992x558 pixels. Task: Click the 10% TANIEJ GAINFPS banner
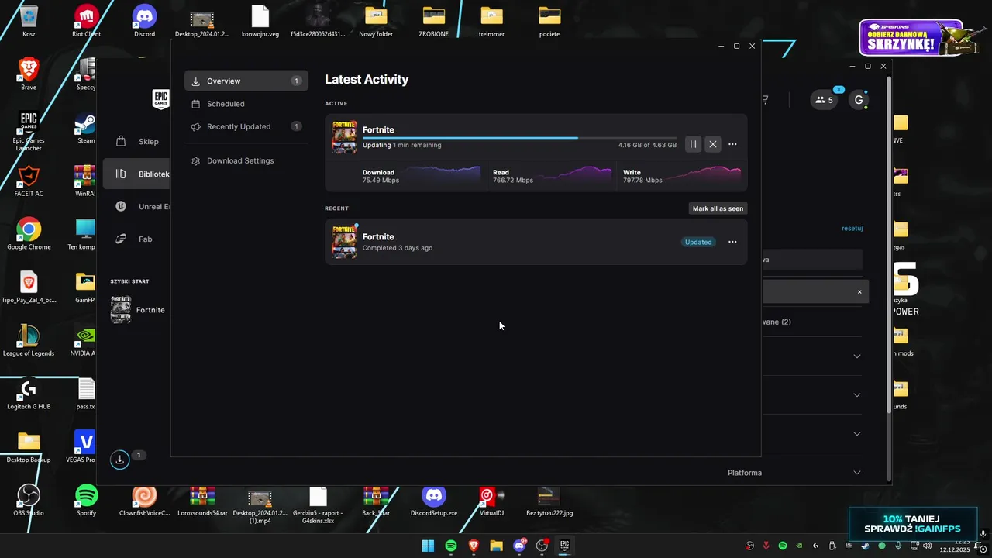click(x=913, y=524)
